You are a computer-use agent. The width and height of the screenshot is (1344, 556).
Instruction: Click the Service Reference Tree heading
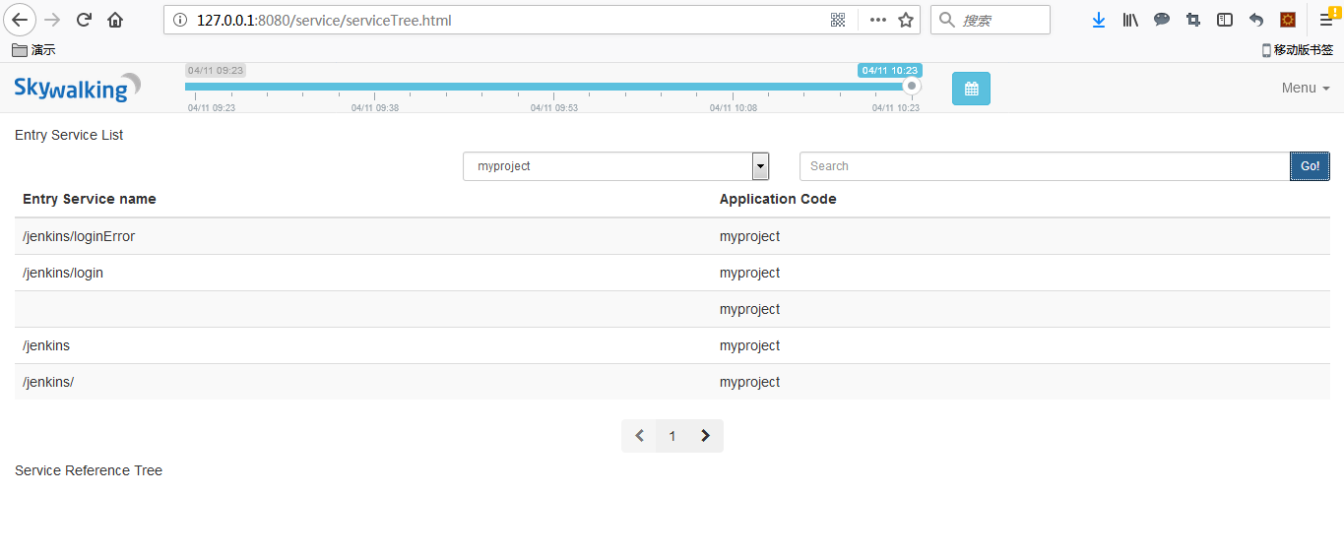(x=89, y=470)
